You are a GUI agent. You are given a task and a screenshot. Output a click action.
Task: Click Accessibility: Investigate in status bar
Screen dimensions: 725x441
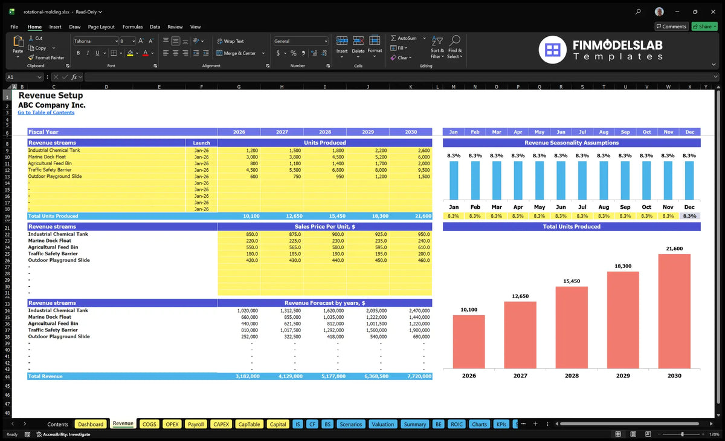tap(63, 434)
